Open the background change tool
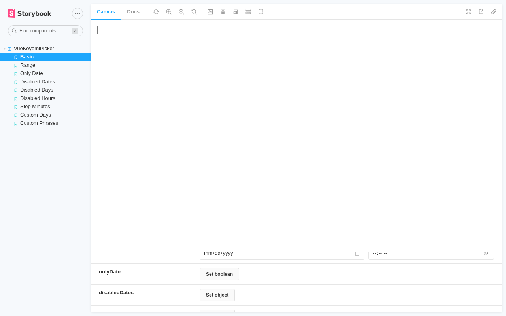506x316 pixels. pos(210,12)
